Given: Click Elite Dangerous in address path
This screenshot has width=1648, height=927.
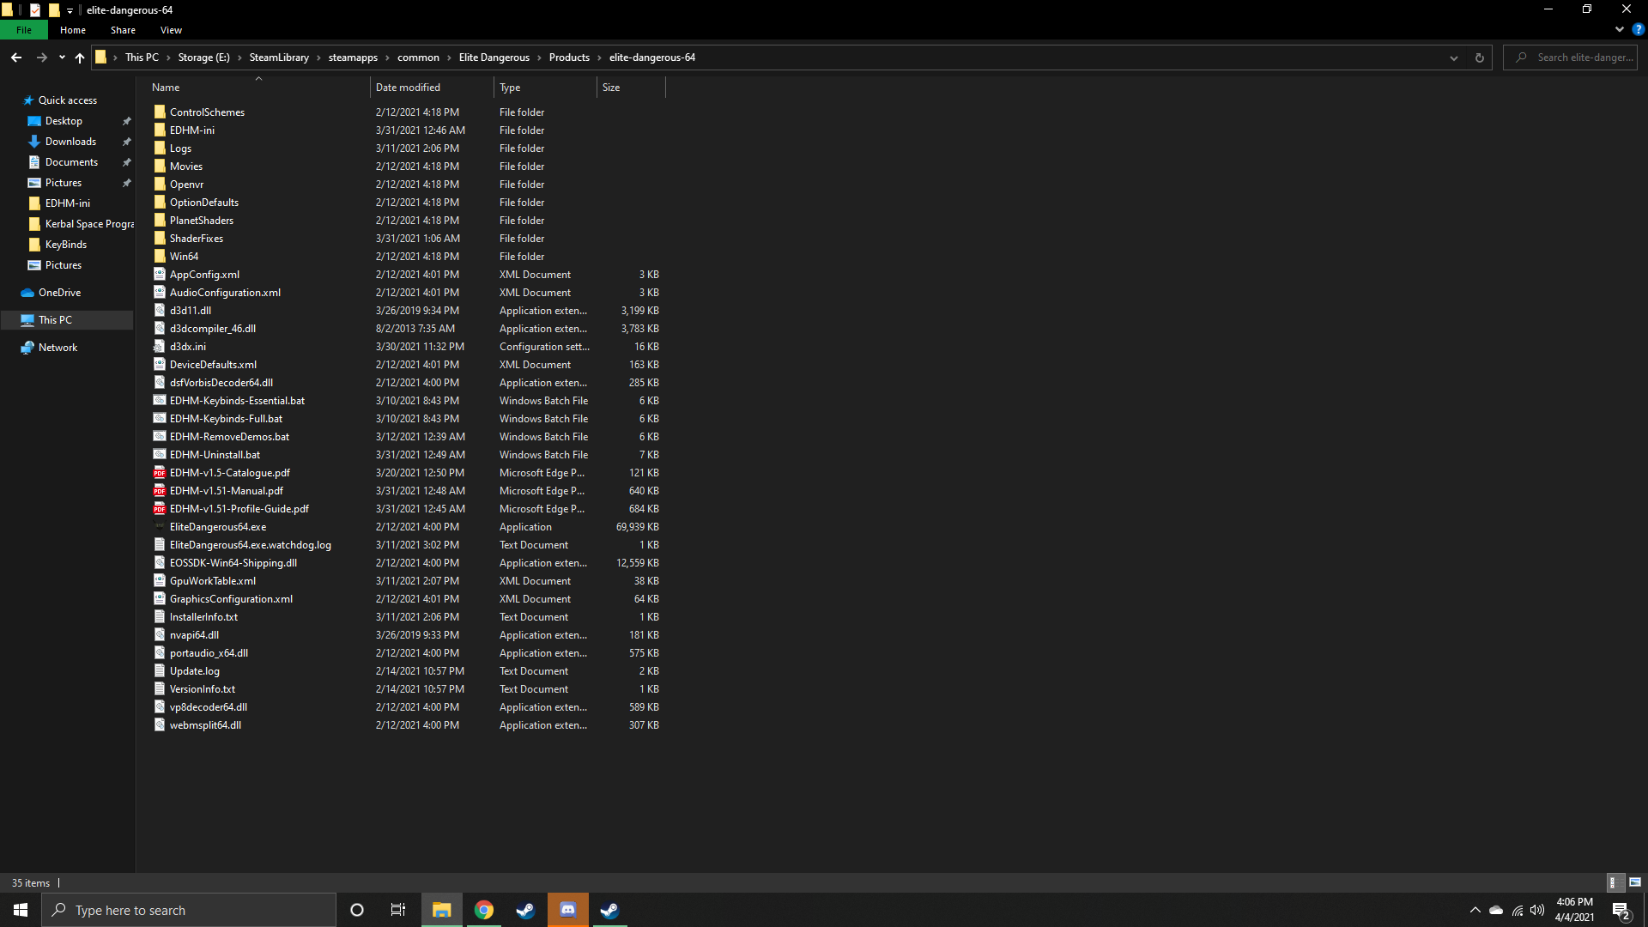Looking at the screenshot, I should pyautogui.click(x=494, y=58).
